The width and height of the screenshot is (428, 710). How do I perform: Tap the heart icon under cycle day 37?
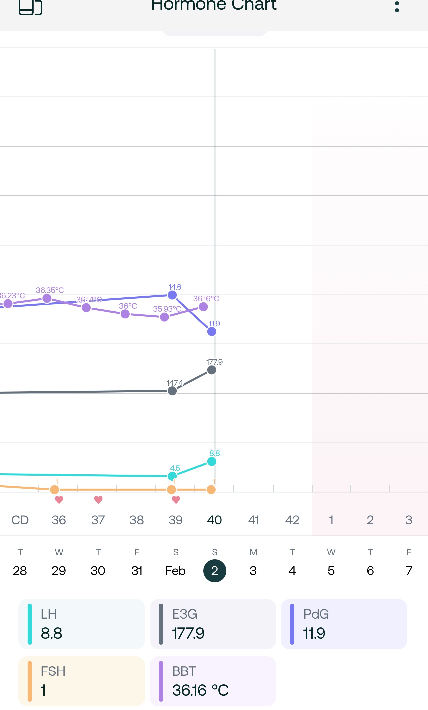tap(98, 500)
